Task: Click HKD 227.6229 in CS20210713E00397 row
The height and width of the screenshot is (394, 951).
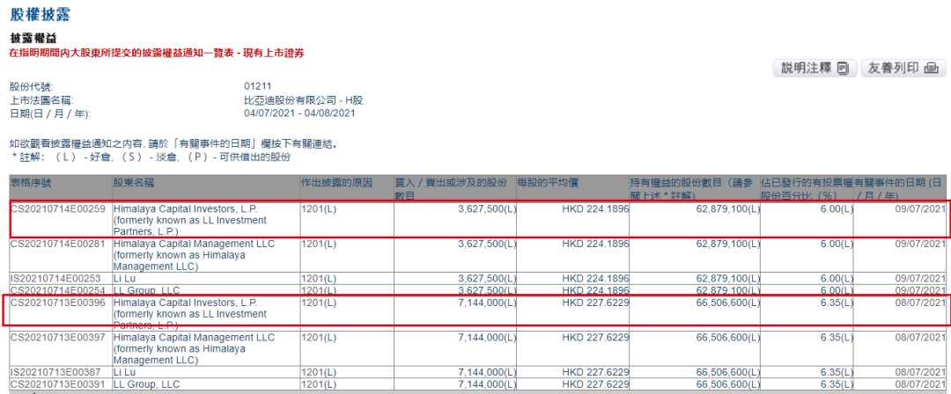Action: (595, 337)
